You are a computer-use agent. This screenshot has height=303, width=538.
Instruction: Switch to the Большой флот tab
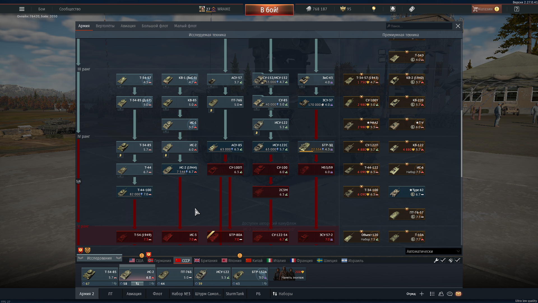[x=155, y=26]
